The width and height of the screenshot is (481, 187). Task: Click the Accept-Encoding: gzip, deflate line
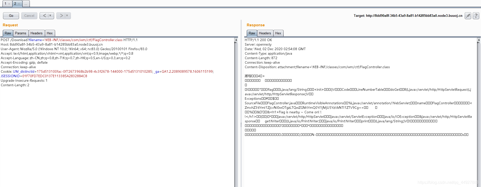24,62
